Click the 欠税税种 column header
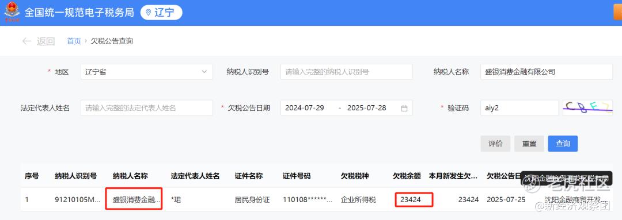This screenshot has width=622, height=220. point(355,176)
